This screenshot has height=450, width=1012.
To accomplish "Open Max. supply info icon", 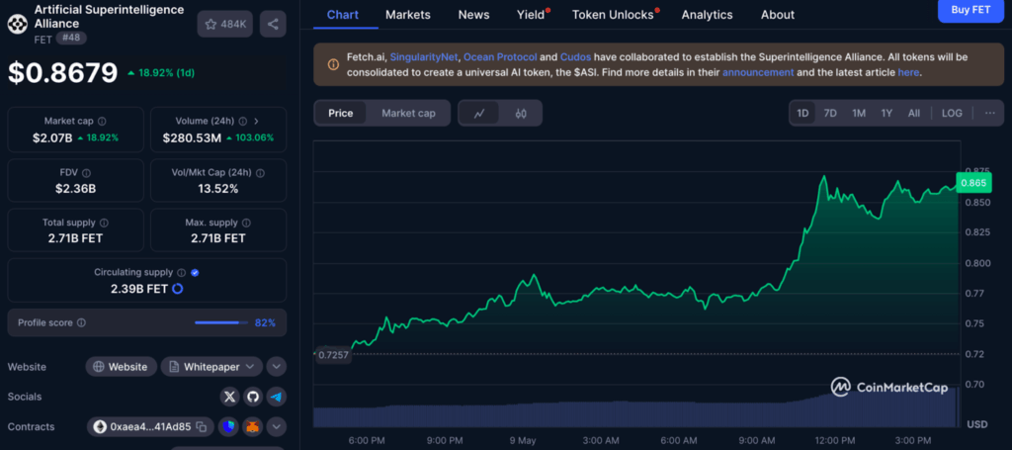I will point(246,223).
